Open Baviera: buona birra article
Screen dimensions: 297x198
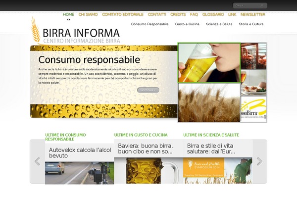tap(146, 148)
